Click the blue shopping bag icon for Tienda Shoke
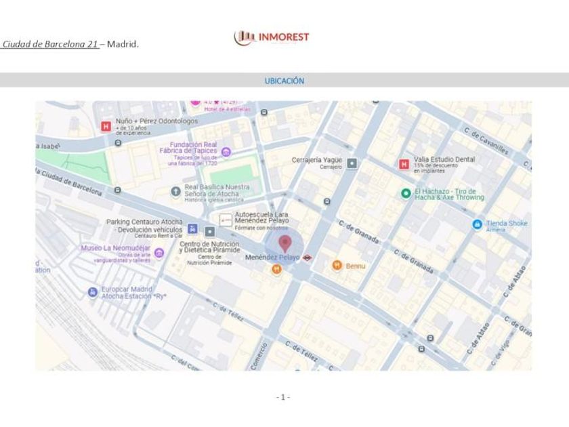Image resolution: width=569 pixels, height=427 pixels. 477,224
